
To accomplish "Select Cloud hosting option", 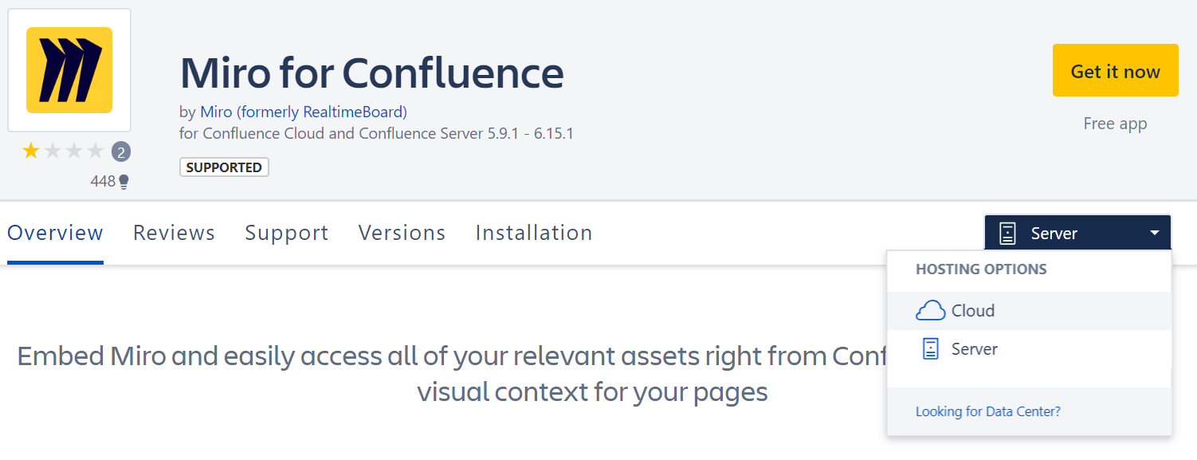I will [x=973, y=311].
